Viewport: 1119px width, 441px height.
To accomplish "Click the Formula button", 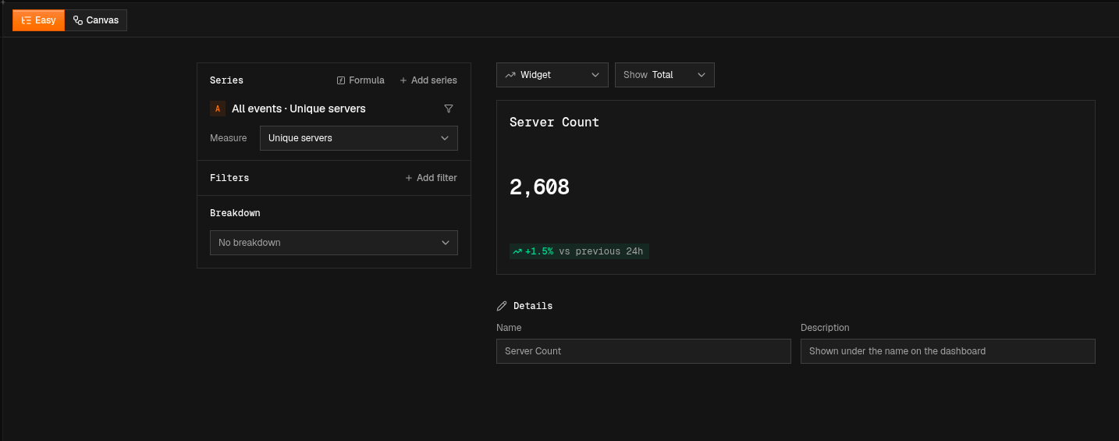I will [361, 80].
